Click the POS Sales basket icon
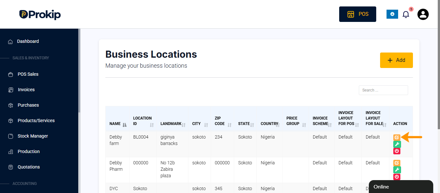This screenshot has height=193, width=440. tap(11, 74)
